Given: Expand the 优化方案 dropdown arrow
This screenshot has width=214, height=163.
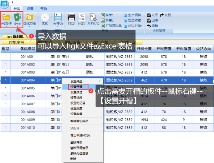Looking at the screenshot, I should [30, 27].
